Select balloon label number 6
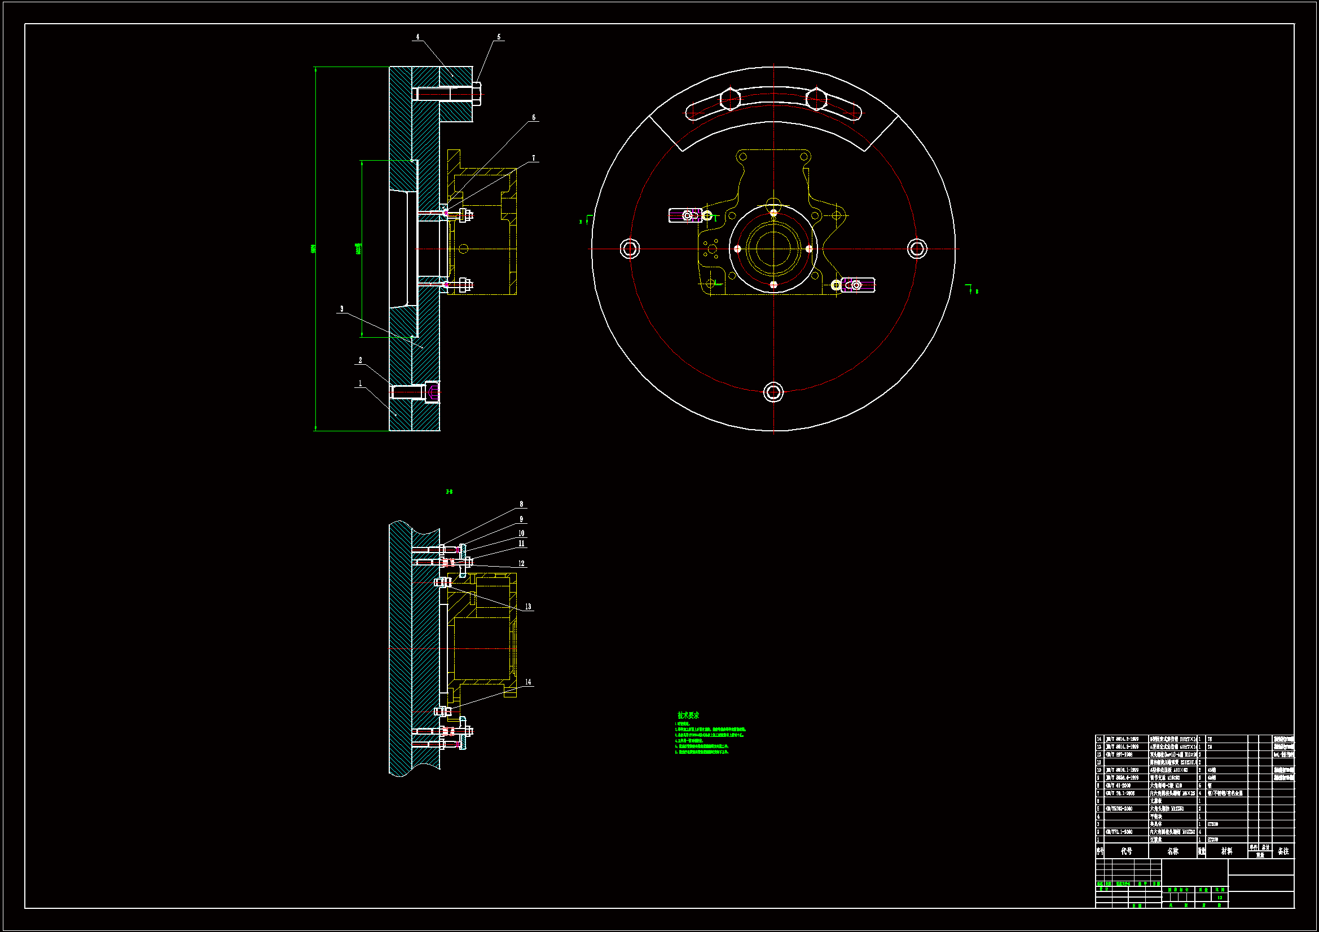1319x932 pixels. click(534, 117)
